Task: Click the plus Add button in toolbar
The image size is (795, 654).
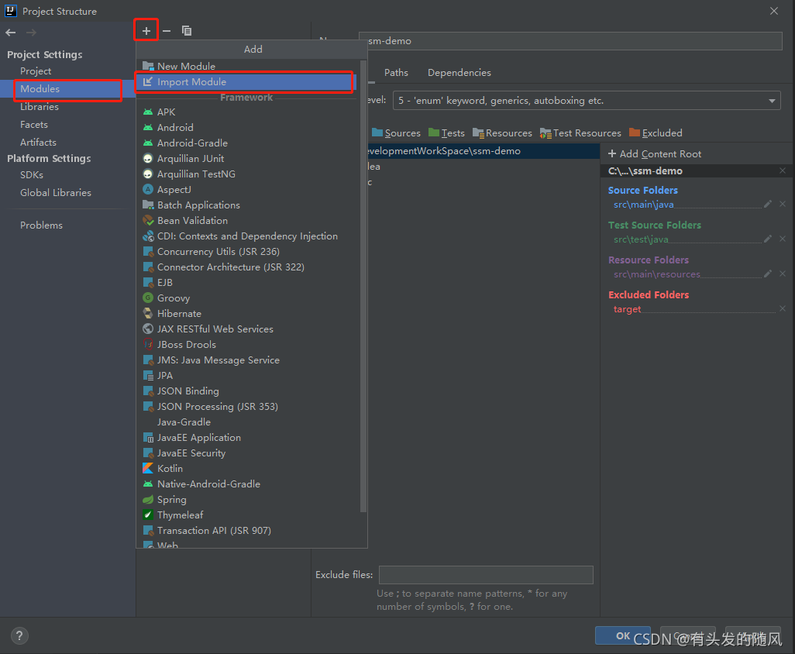Action: (x=146, y=31)
